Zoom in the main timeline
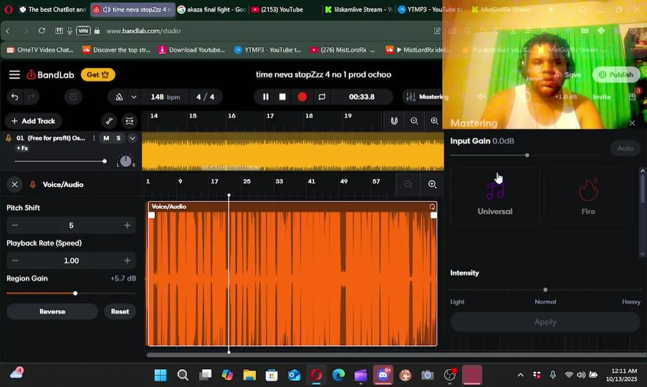Image resolution: width=647 pixels, height=387 pixels. pos(434,121)
